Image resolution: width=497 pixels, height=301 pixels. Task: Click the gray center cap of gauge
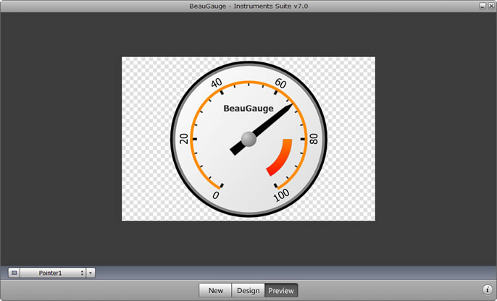248,139
